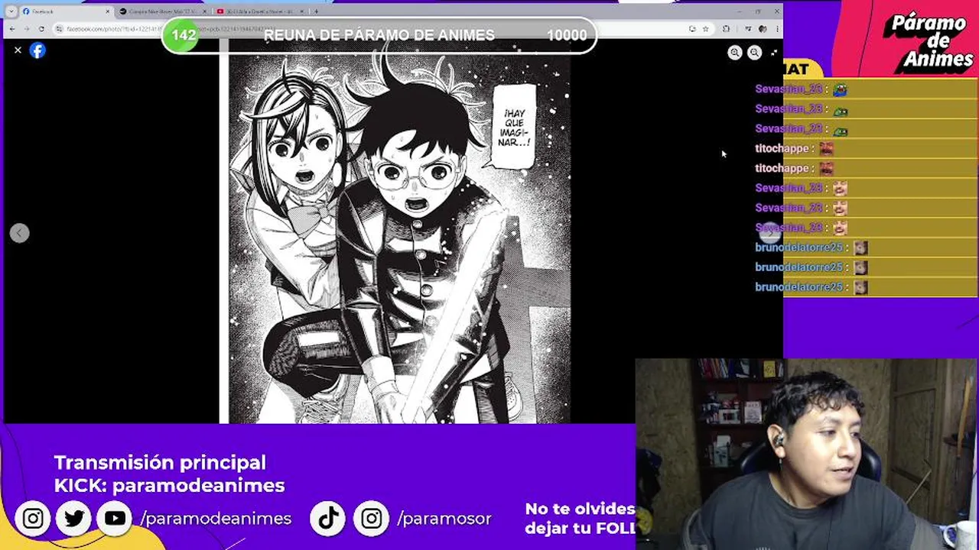Close the Facebook browser tab
Image resolution: width=979 pixels, height=550 pixels.
[107, 11]
